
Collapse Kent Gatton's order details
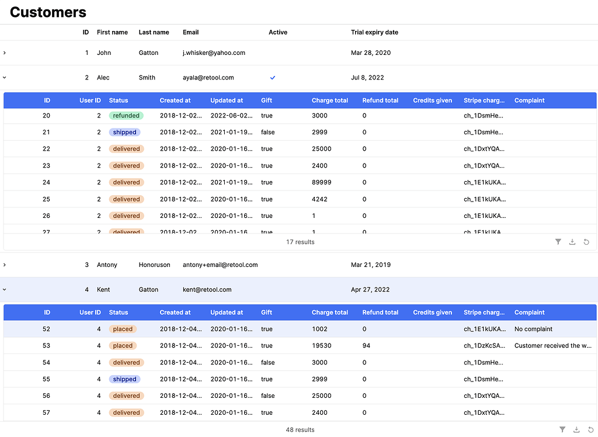pos(4,289)
